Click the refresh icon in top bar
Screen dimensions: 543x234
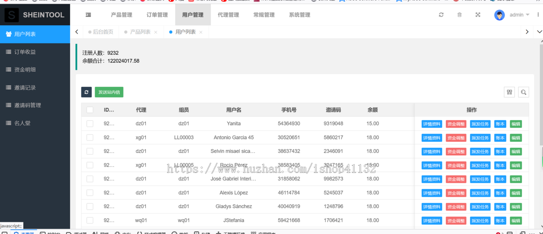441,15
